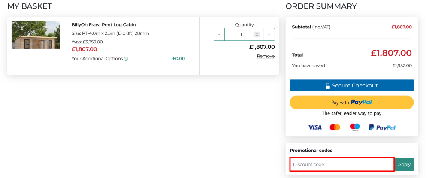Image resolution: width=429 pixels, height=178 pixels.
Task: Pay with PayPal yellow button
Action: point(352,102)
